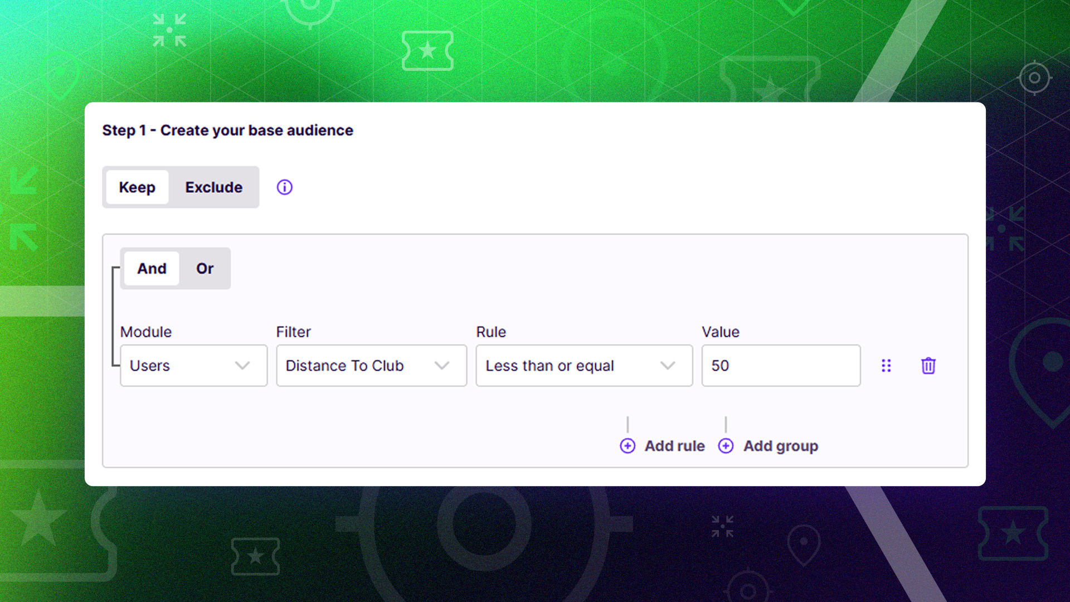The height and width of the screenshot is (602, 1070).
Task: Select the Exclude option
Action: pos(213,187)
